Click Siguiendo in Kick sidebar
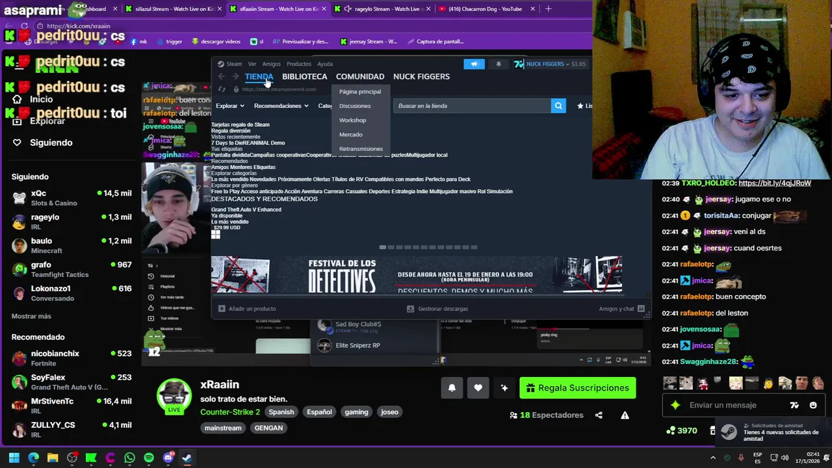 point(51,143)
